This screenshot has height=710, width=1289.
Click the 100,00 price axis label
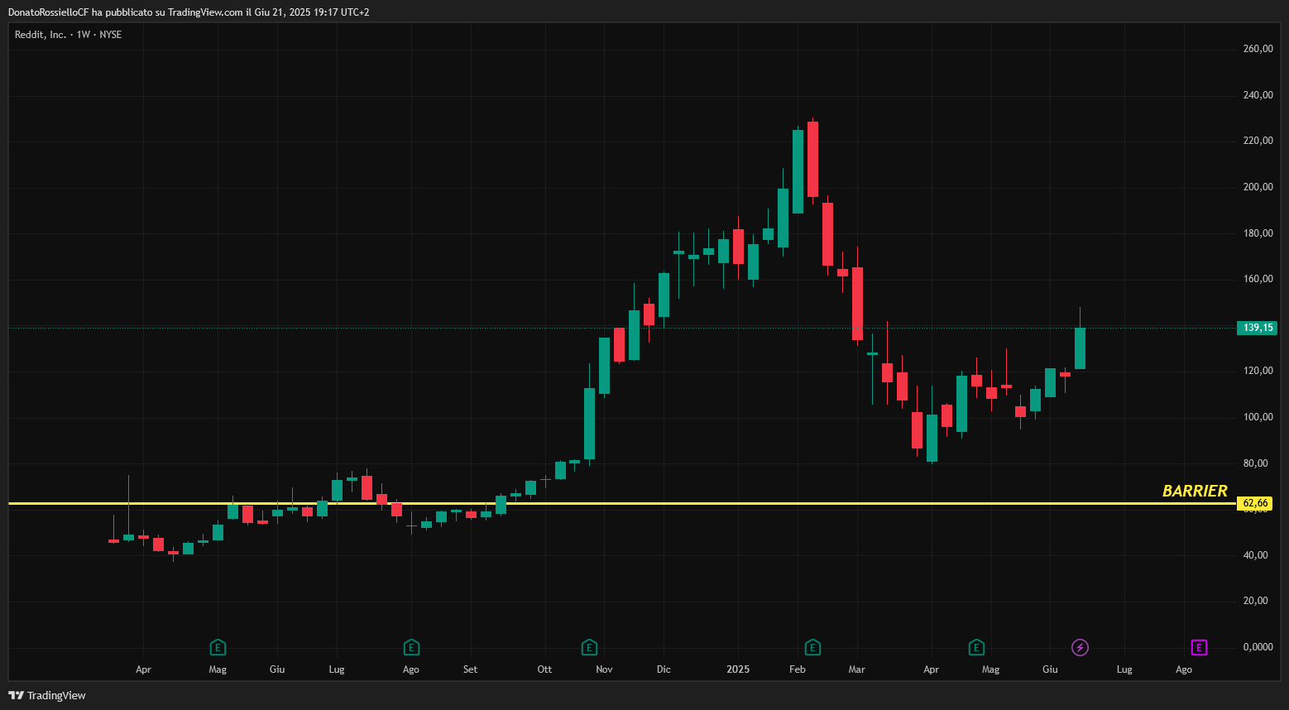point(1258,417)
